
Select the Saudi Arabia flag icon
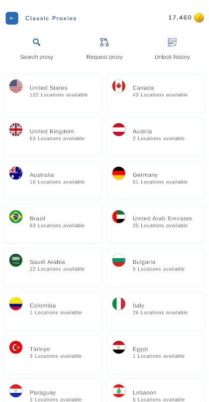point(16,260)
